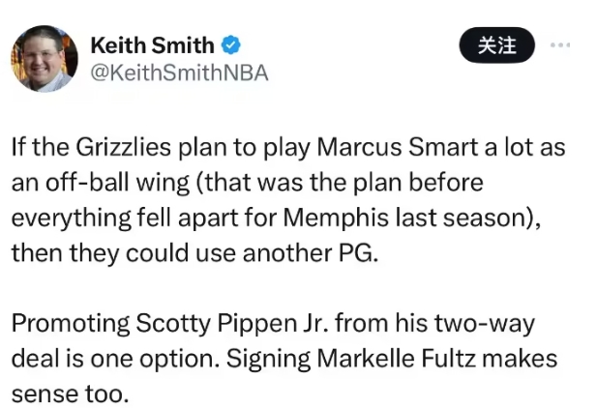Click "Signing" in the second paragraph
Screen dimensions: 597x409
pos(263,359)
